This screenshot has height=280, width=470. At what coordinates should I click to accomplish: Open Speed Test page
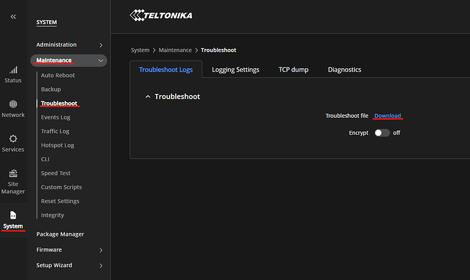(x=55, y=173)
